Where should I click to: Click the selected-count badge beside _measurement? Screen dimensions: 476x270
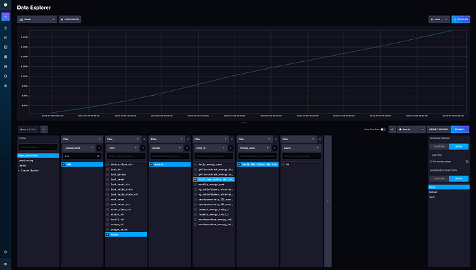tap(99, 148)
